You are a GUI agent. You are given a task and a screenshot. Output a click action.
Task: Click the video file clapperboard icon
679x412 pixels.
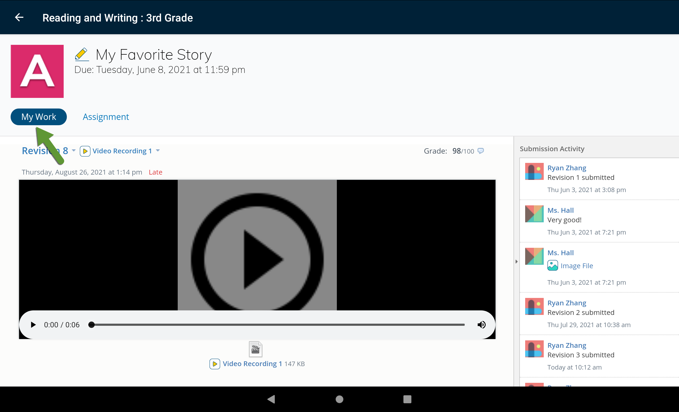click(x=255, y=349)
